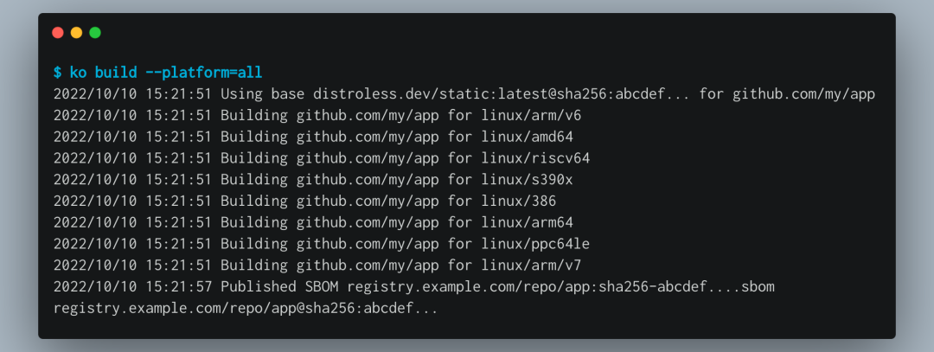Select the line building for linux/s390x
The width and height of the screenshot is (934, 352).
tap(312, 180)
